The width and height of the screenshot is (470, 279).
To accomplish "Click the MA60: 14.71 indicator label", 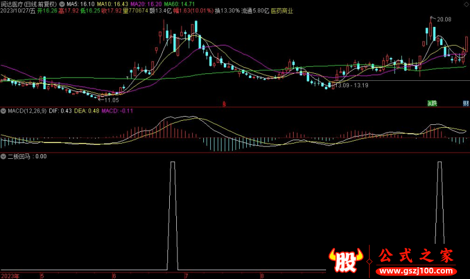I will point(176,4).
